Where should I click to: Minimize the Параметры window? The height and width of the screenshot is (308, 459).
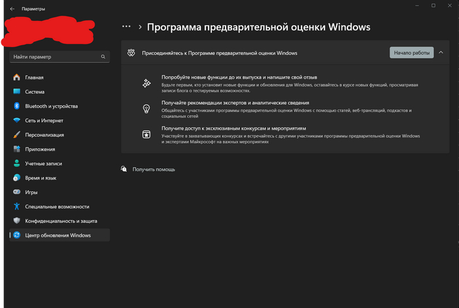[x=417, y=5]
